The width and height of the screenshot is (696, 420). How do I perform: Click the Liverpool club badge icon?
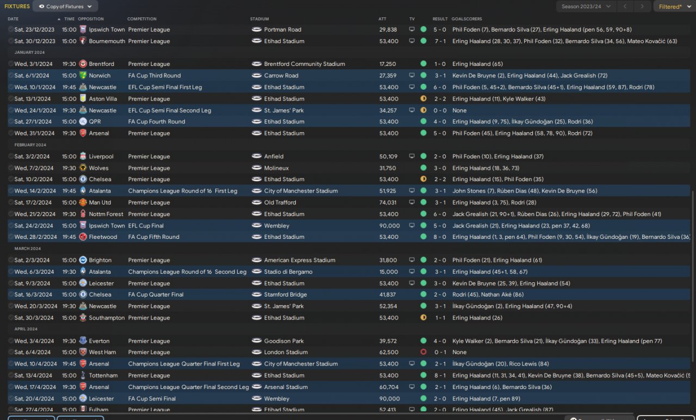click(83, 156)
